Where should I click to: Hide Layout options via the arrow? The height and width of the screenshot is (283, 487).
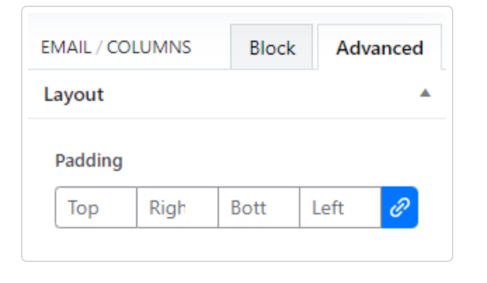[425, 93]
